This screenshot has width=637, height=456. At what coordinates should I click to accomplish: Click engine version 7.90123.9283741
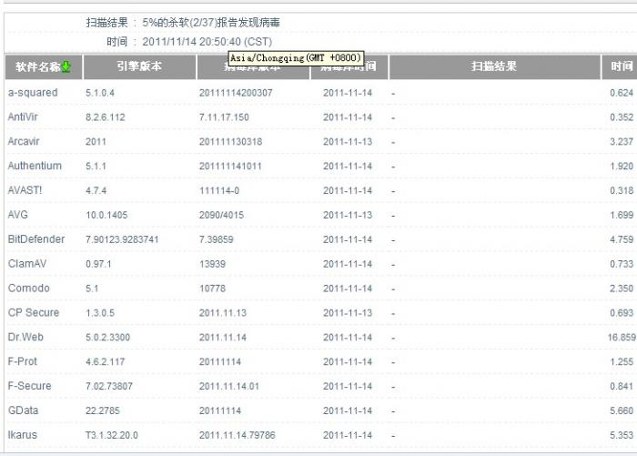coord(122,239)
